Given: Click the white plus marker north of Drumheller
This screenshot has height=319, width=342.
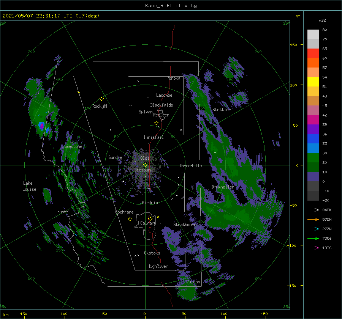Looking at the screenshot, I should click(215, 152).
